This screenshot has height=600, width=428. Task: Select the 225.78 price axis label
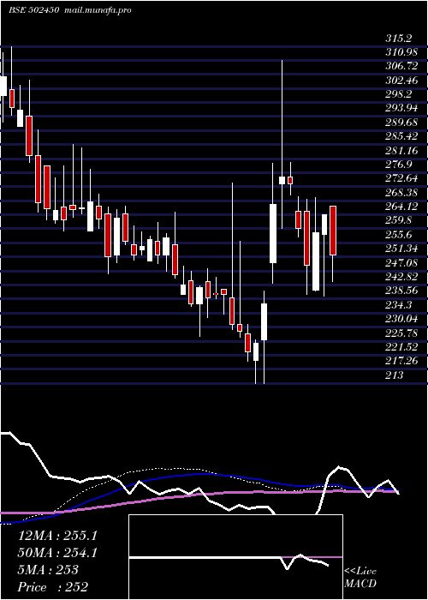point(401,333)
